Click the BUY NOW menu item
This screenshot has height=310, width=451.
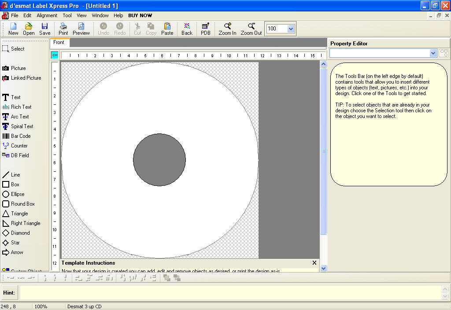tap(140, 15)
